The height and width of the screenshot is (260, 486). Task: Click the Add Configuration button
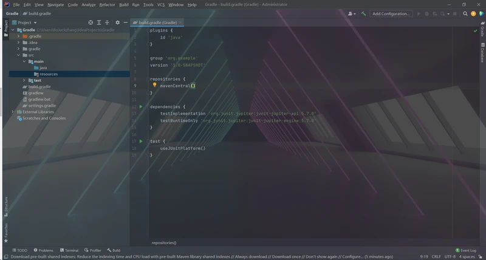[x=391, y=13]
